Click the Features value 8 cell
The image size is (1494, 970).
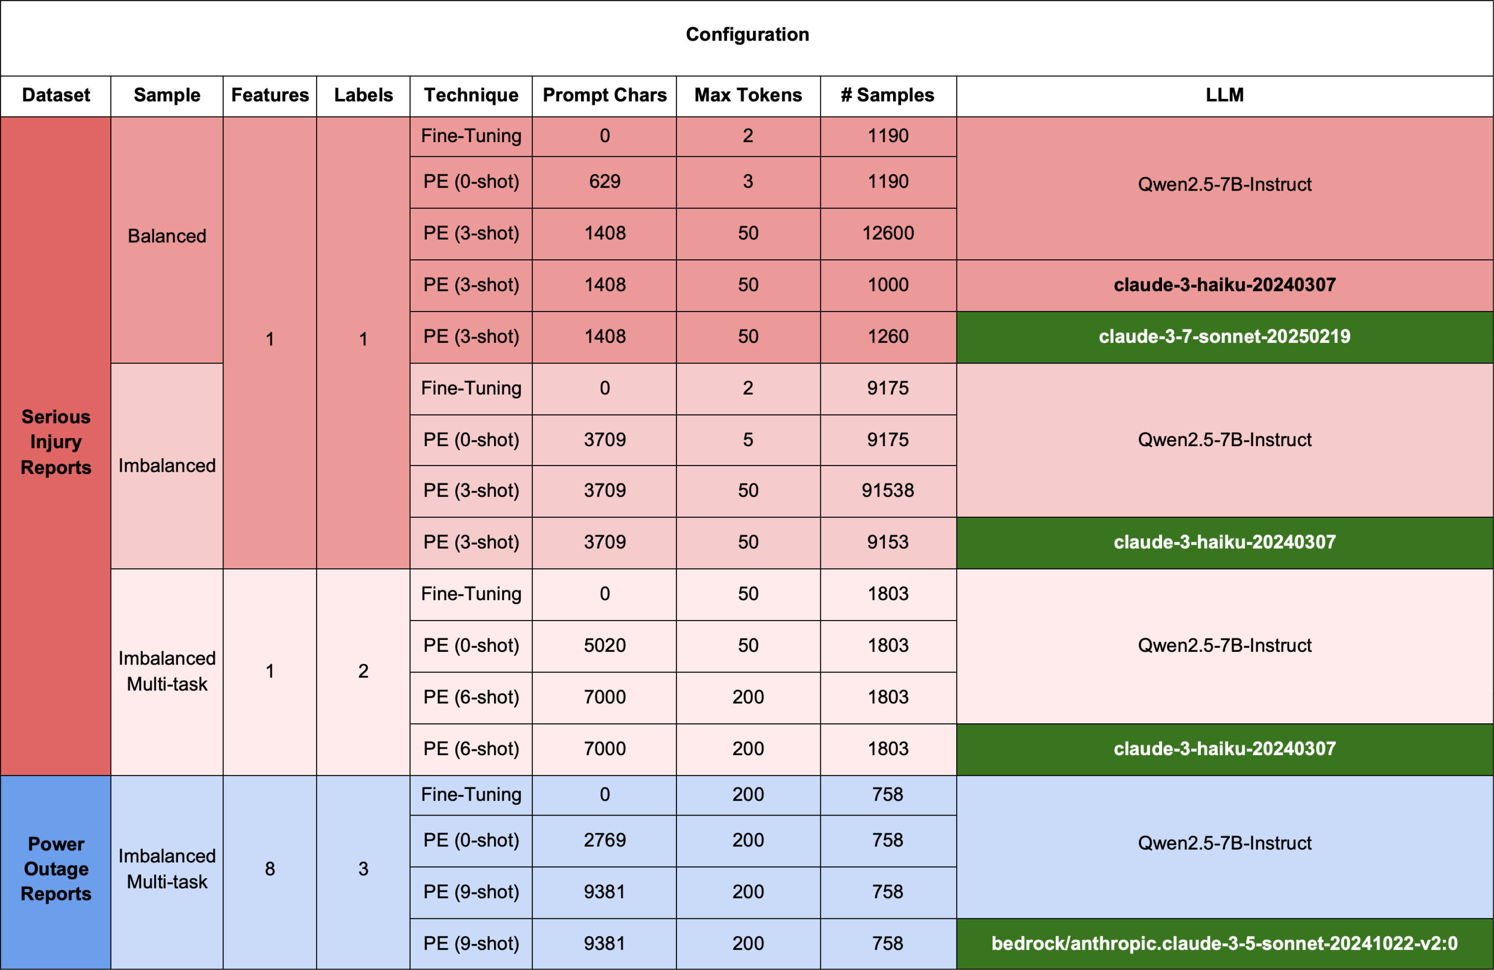tap(270, 868)
